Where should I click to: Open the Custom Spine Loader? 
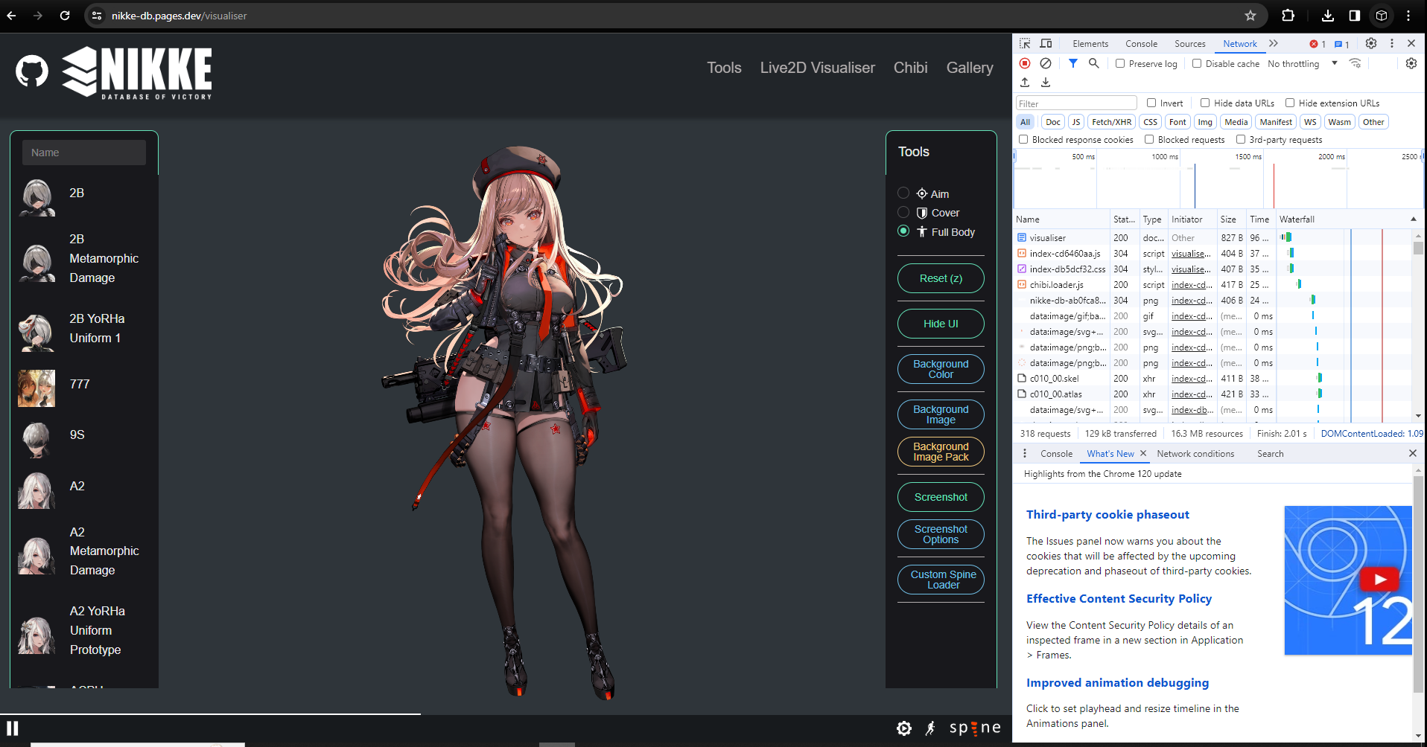click(941, 580)
